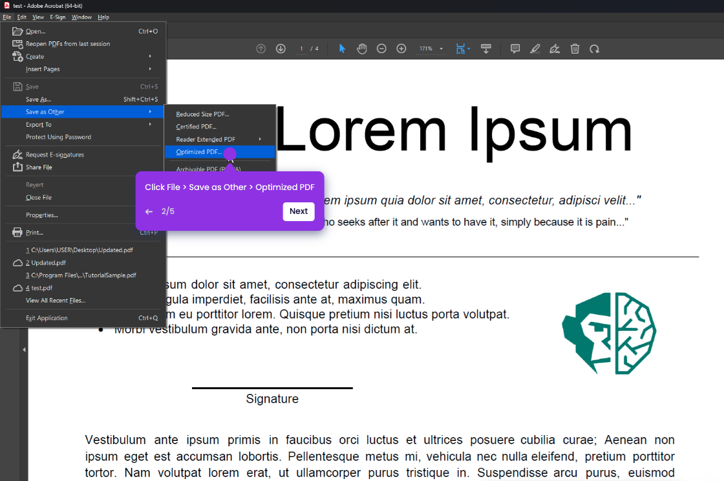Click the next page down-arrow icon
This screenshot has width=724, height=481.
pos(281,48)
